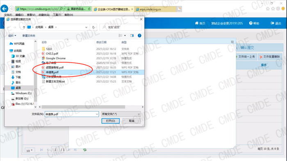Viewport: 287px width, 161px height.
Task: Click the horizontal scrollbar in file list
Action: (x=84, y=107)
